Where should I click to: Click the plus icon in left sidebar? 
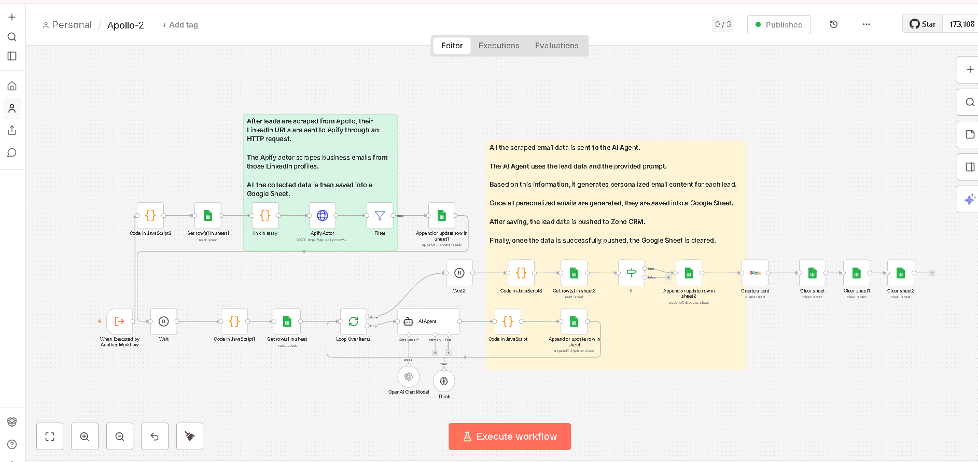tap(12, 17)
